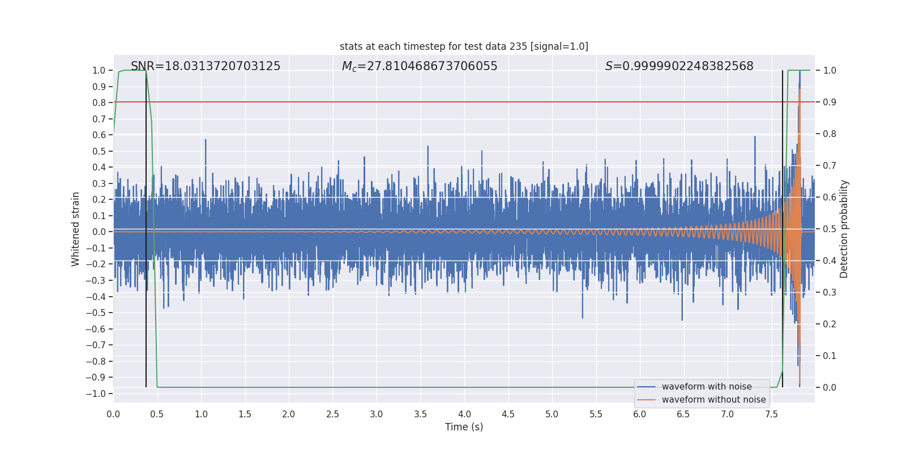
Task: Click the orange line swatch in legend
Action: [647, 400]
